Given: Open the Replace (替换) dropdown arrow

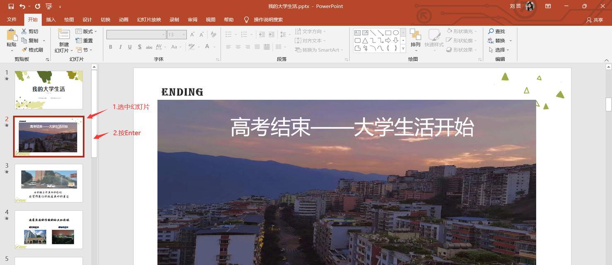Looking at the screenshot, I should 511,41.
